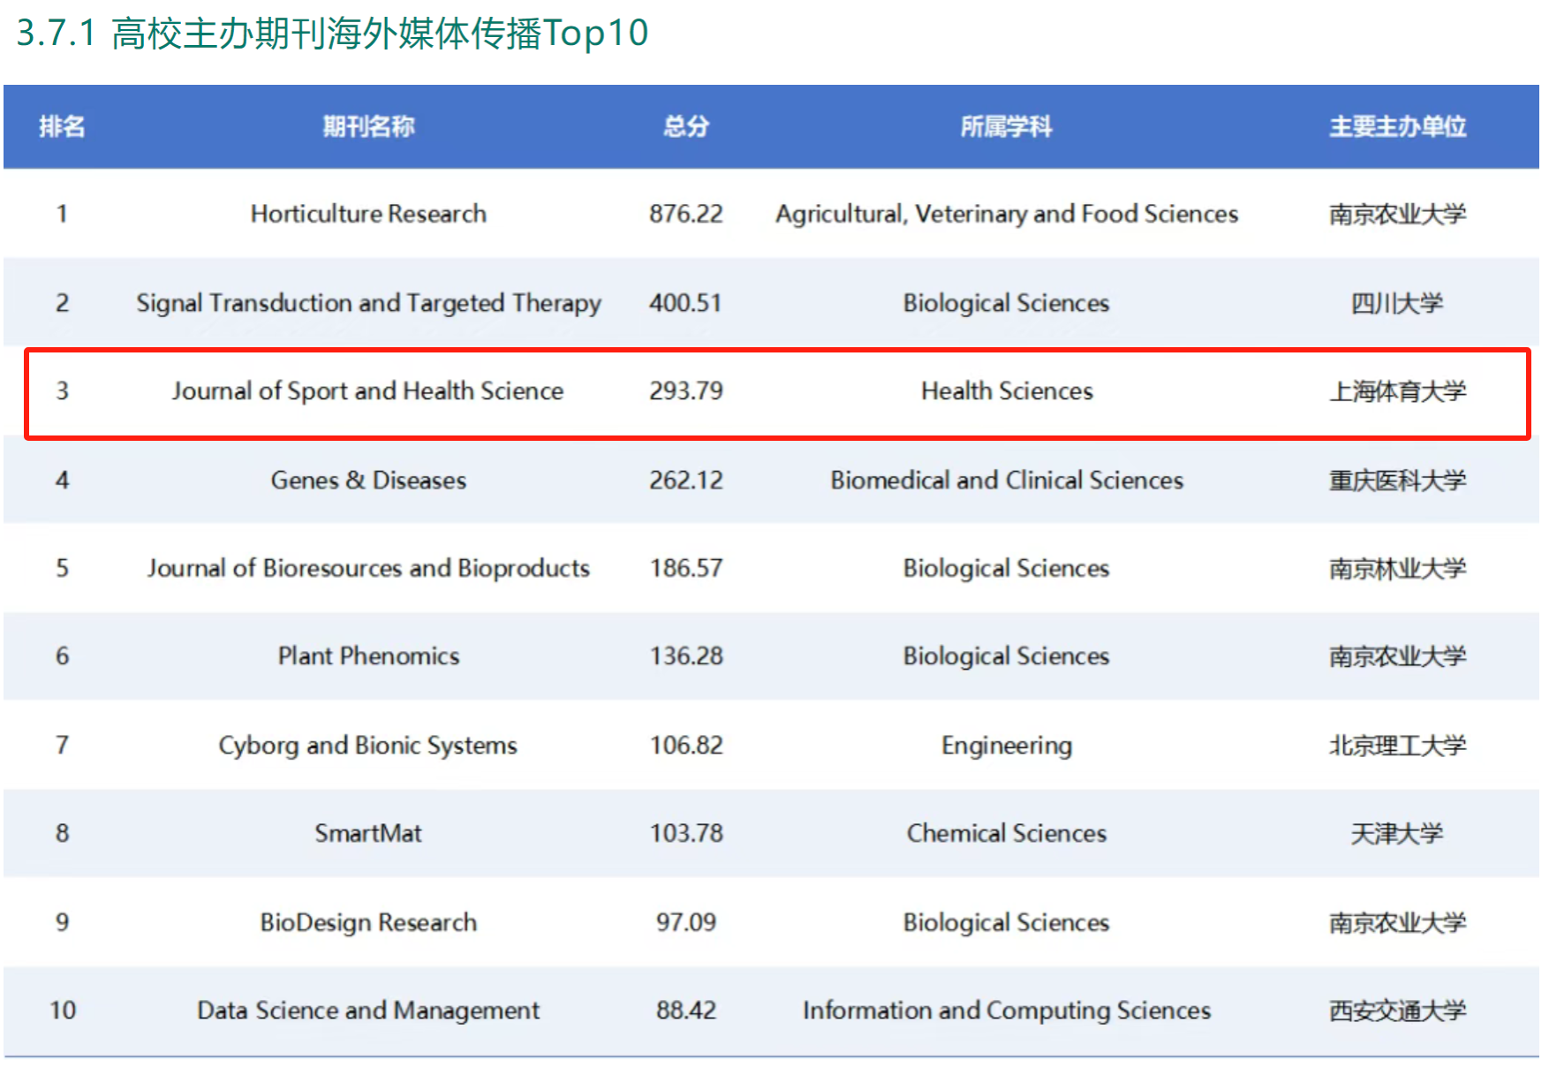Image resolution: width=1549 pixels, height=1068 pixels.
Task: Select Signal Transduction and Targeted Therapy cell
Action: [x=368, y=303]
